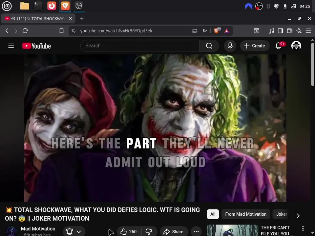
Task: Open site settings icon in address bar
Action: pos(73,31)
